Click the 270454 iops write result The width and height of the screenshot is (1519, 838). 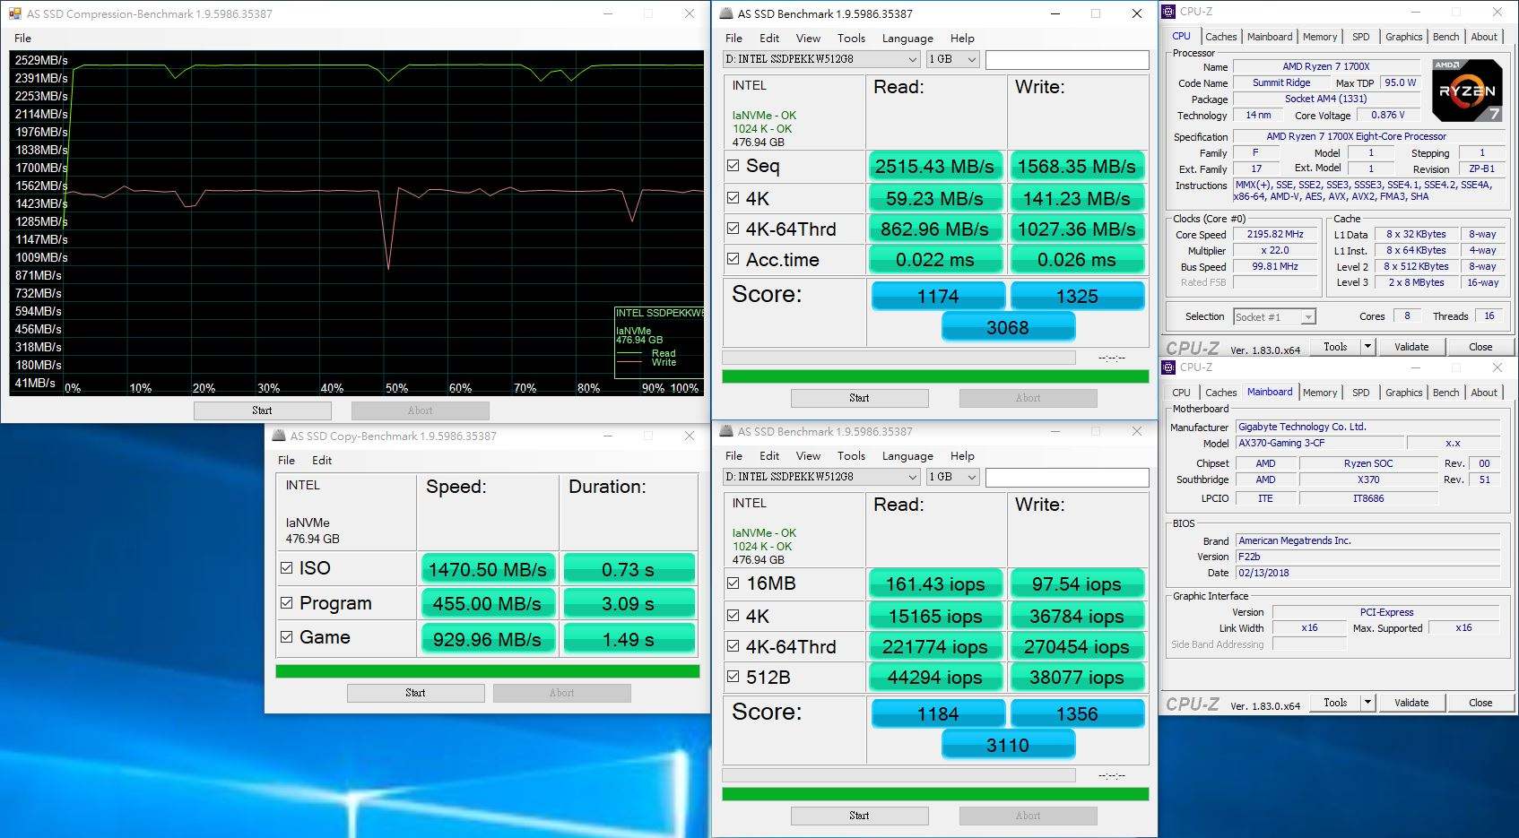[1077, 647]
